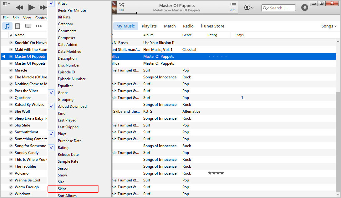341x198 pixels.
Task: Open the iTunes Store tab
Action: [212, 26]
